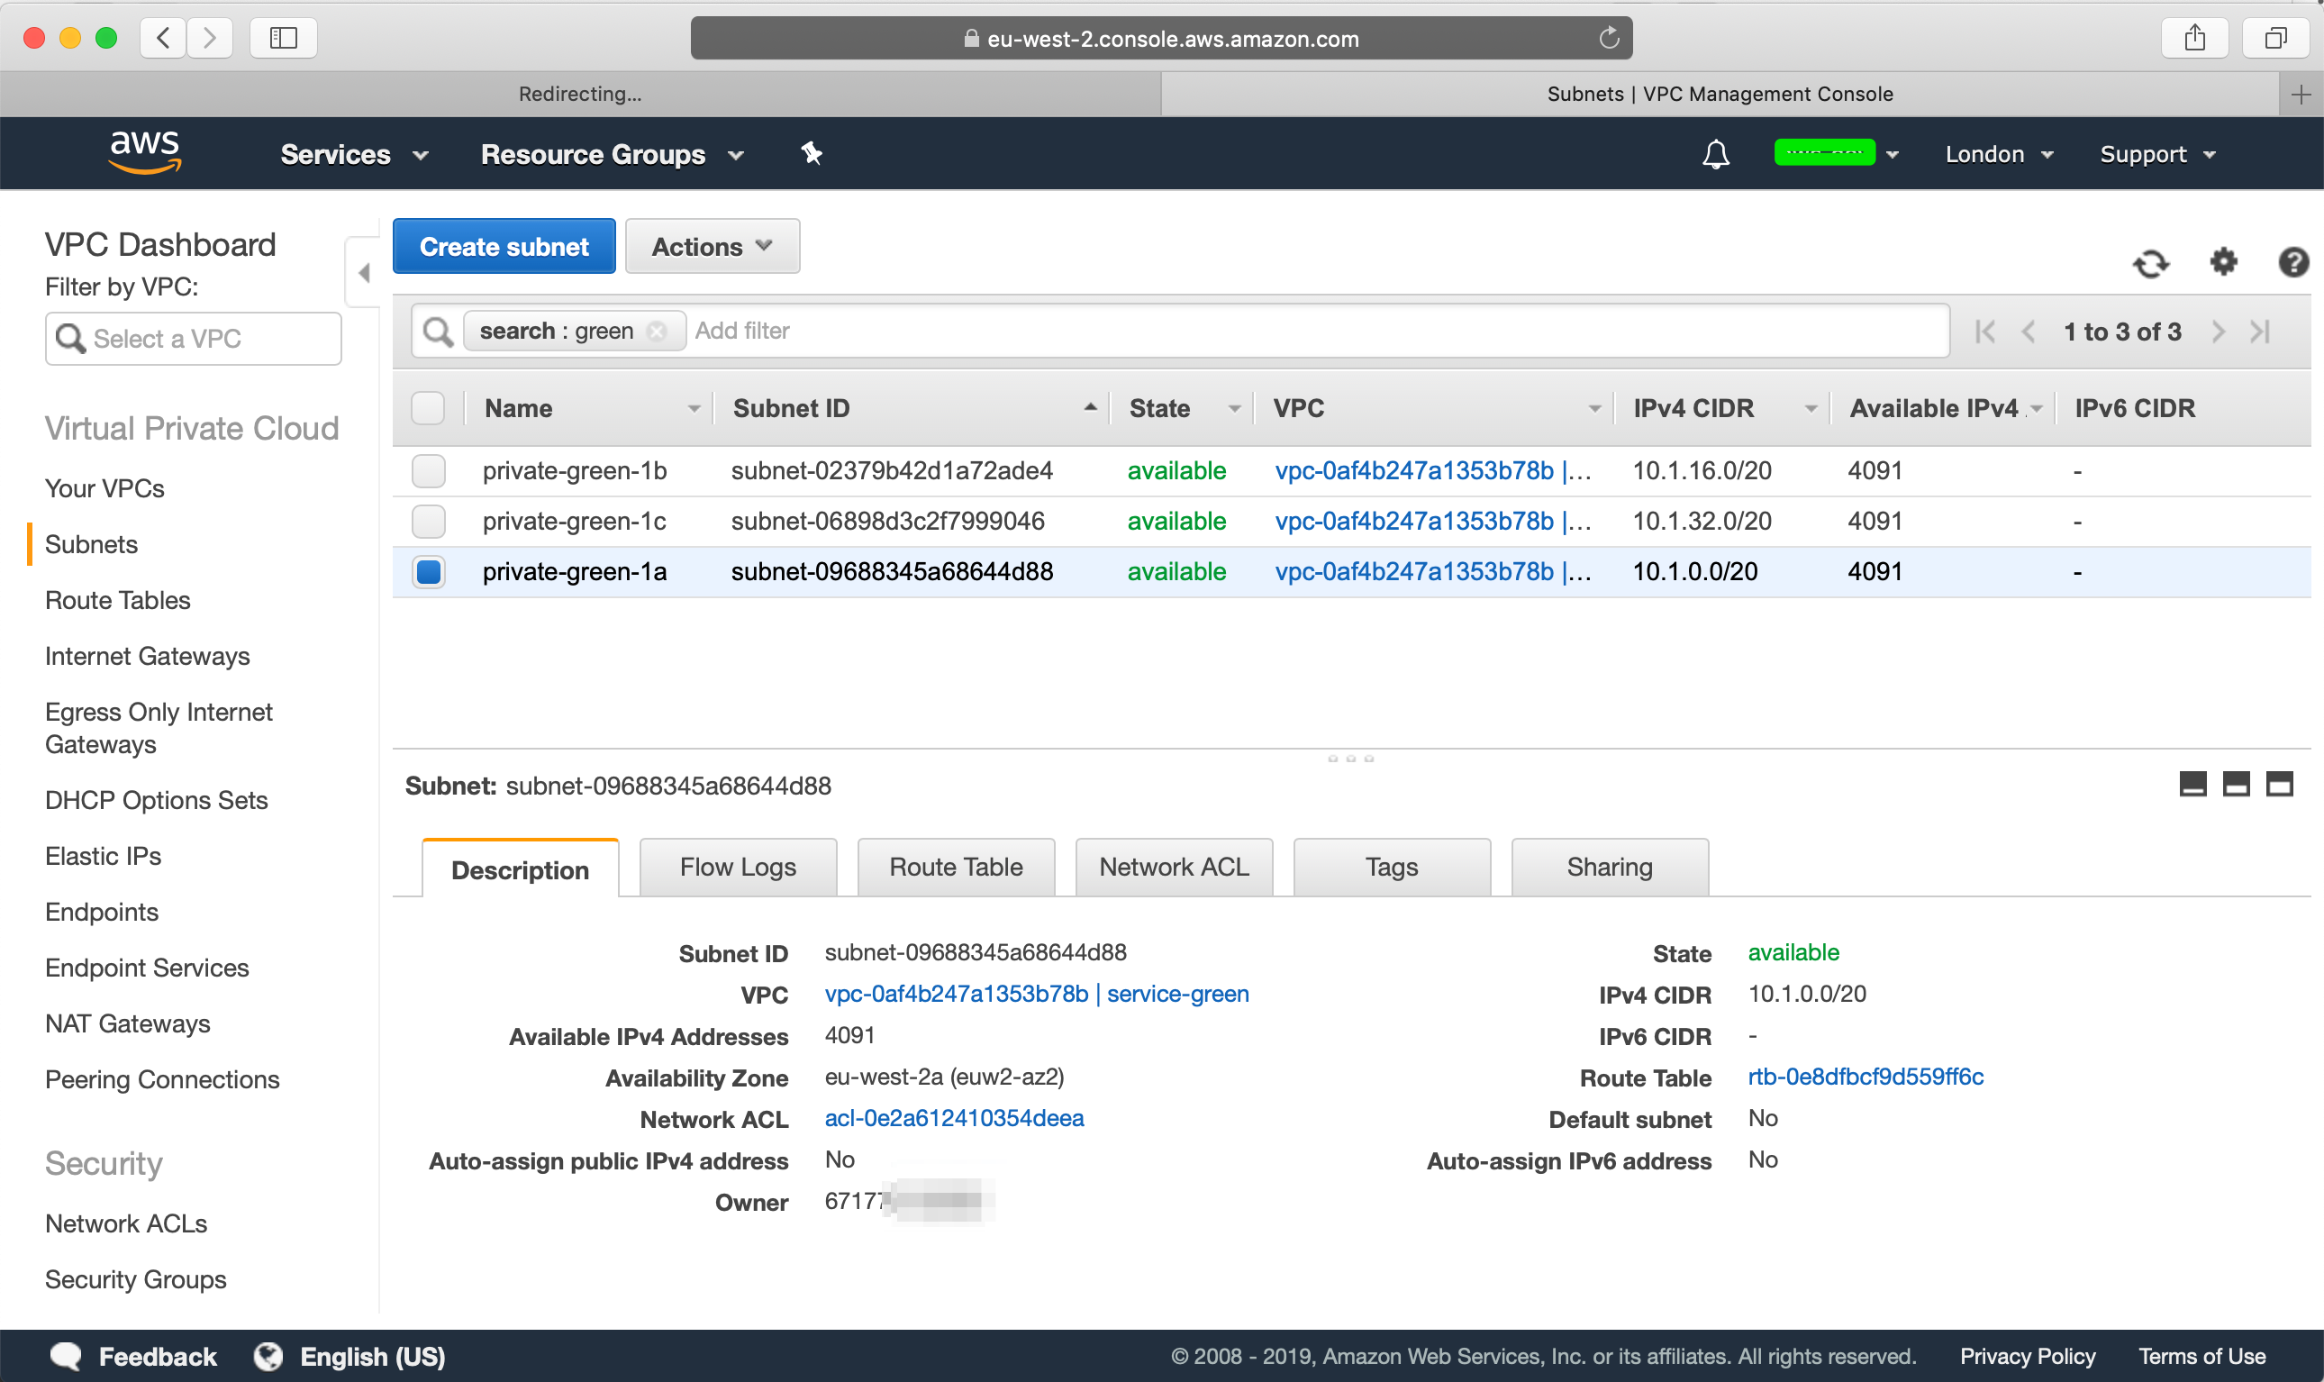Image resolution: width=2324 pixels, height=1382 pixels.
Task: Click the pin shortcut icon in navbar
Action: (x=811, y=154)
